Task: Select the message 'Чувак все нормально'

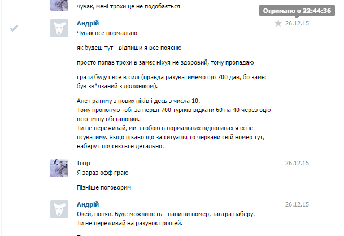Action: [107, 33]
